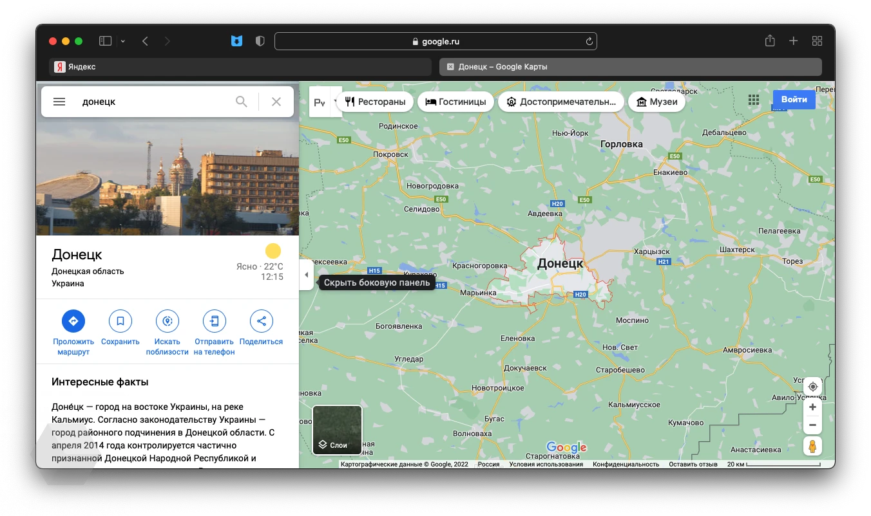Go forward with Safari's forward arrow

pyautogui.click(x=167, y=41)
